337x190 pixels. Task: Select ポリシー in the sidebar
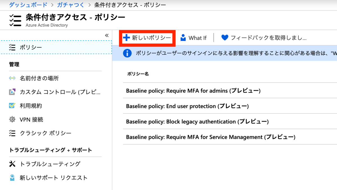[56, 47]
